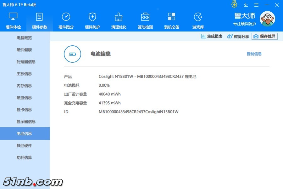
Task: Select 功耗估算 sidebar entry
Action: [24, 157]
